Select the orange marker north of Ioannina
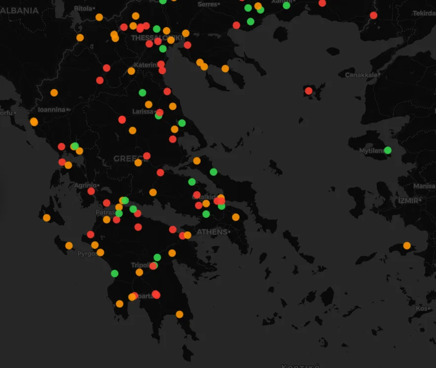This screenshot has height=368, width=436. (54, 93)
